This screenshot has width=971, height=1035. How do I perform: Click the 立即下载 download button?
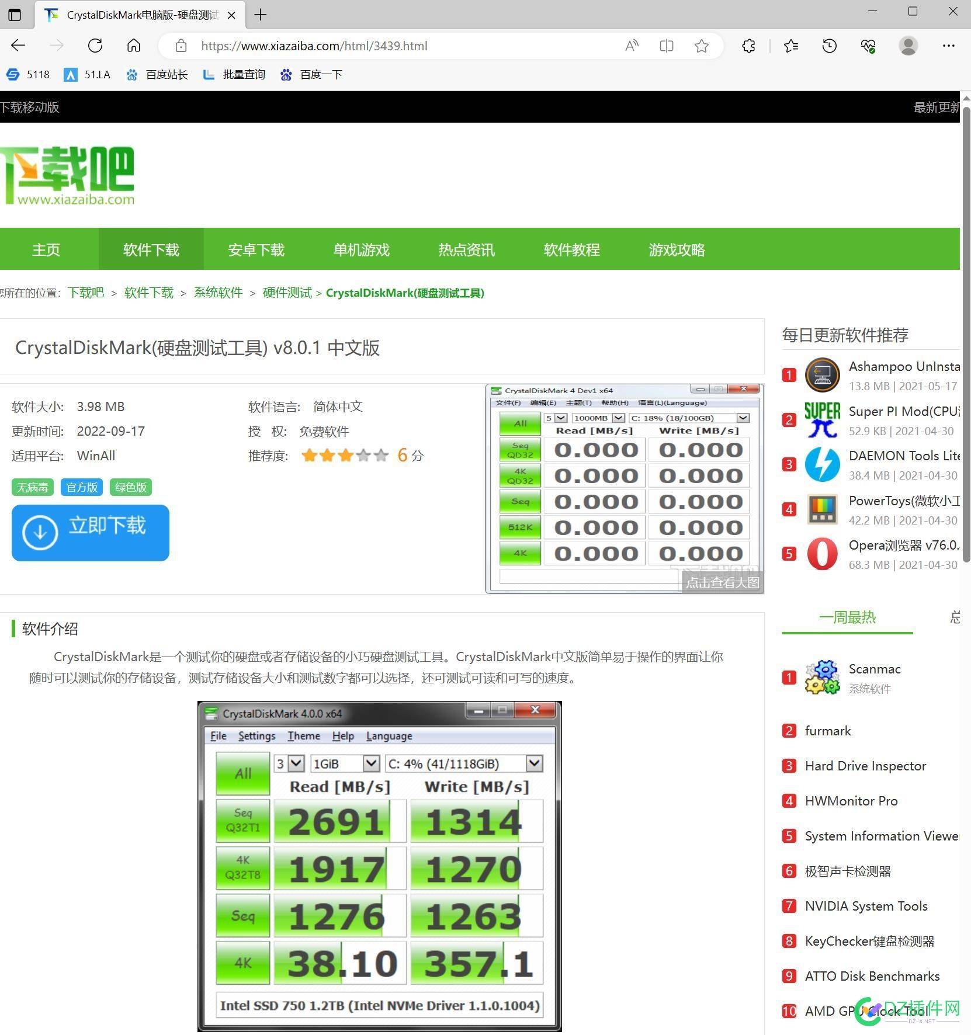point(91,533)
